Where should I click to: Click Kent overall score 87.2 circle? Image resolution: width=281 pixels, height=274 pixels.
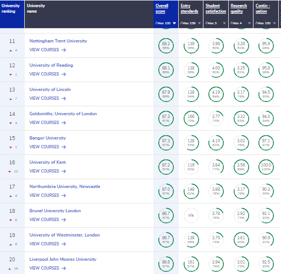[x=166, y=167]
